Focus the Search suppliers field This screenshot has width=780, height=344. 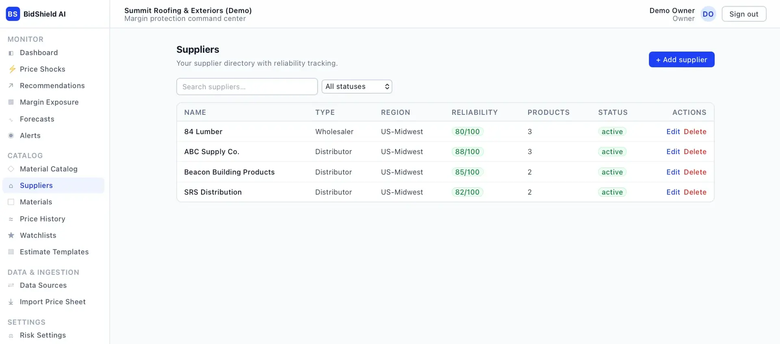247,86
